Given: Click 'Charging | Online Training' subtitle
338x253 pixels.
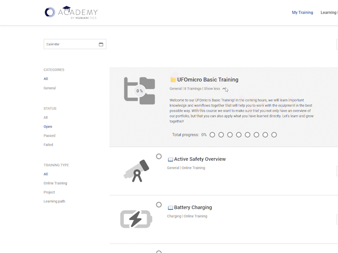Looking at the screenshot, I should pos(187,216).
